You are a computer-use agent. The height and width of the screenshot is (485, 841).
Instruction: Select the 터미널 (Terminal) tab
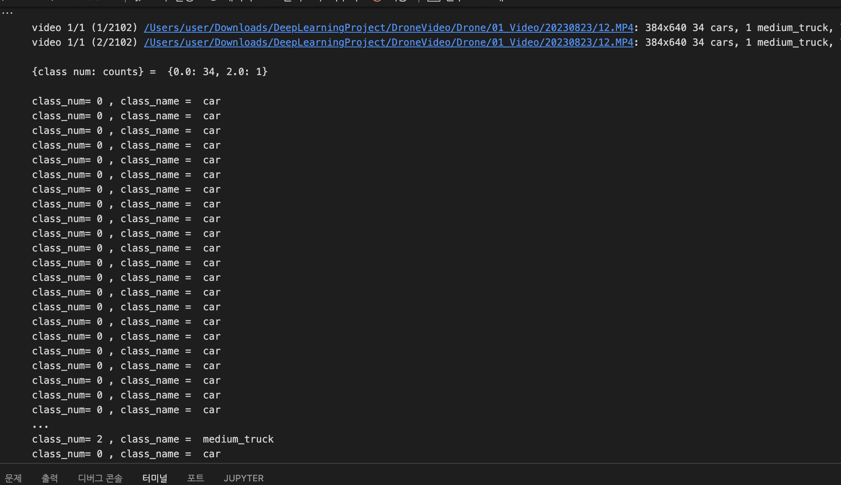(155, 478)
